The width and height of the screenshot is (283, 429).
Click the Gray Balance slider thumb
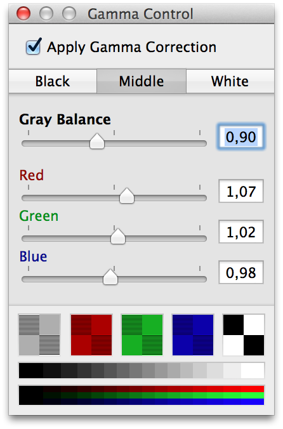point(97,142)
